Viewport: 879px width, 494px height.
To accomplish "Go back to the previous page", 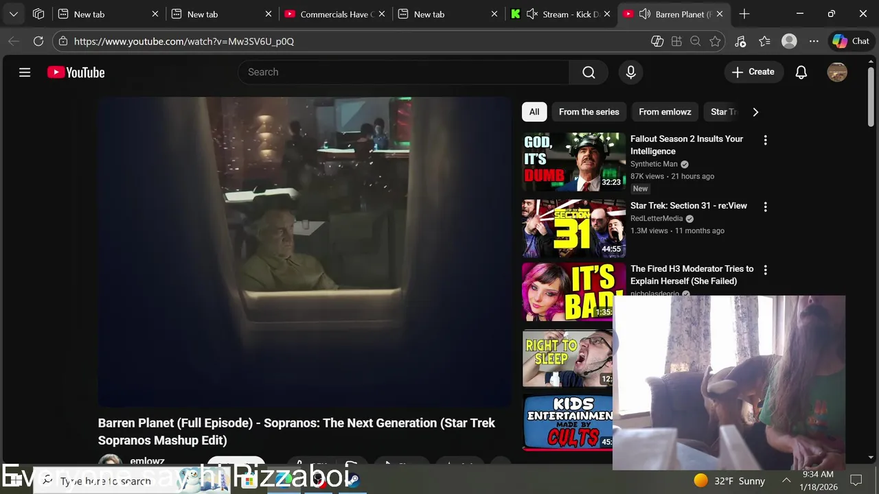I will coord(14,41).
